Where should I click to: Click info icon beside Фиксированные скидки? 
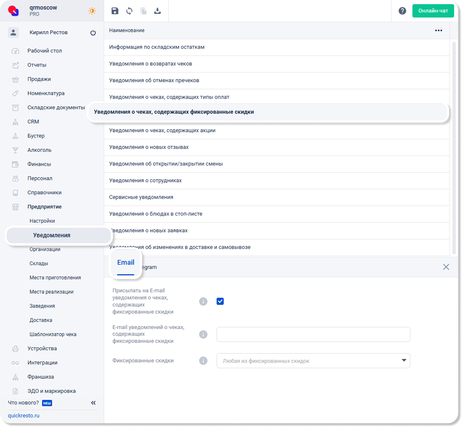pos(203,361)
